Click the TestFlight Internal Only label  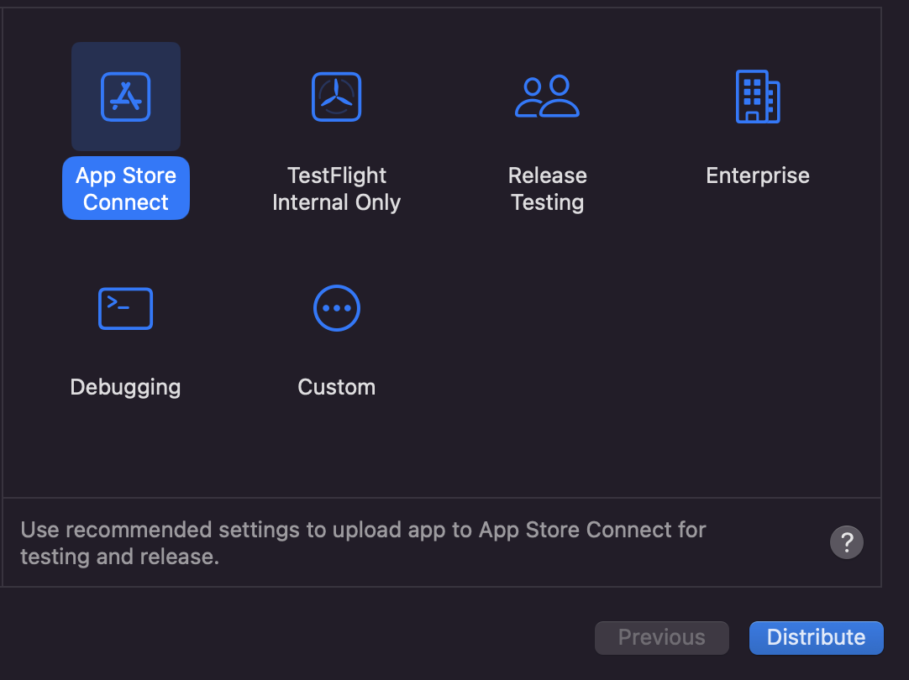tap(336, 189)
